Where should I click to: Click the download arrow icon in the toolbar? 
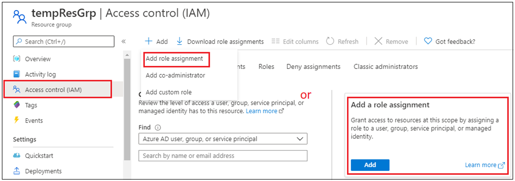click(x=180, y=41)
